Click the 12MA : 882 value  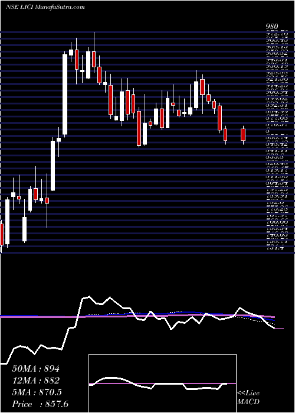(35, 381)
